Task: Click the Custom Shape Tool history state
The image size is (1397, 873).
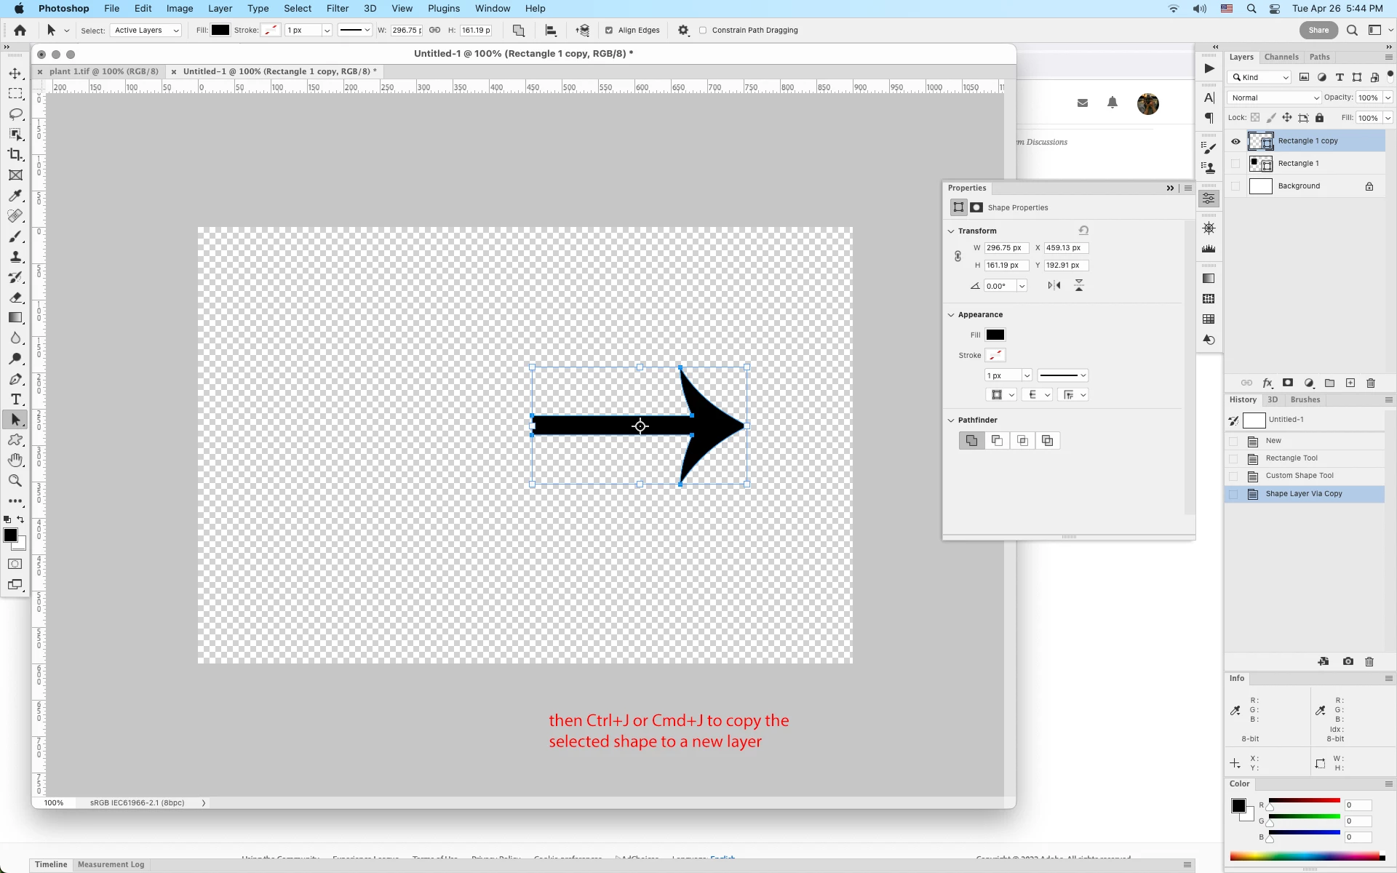Action: [1300, 476]
